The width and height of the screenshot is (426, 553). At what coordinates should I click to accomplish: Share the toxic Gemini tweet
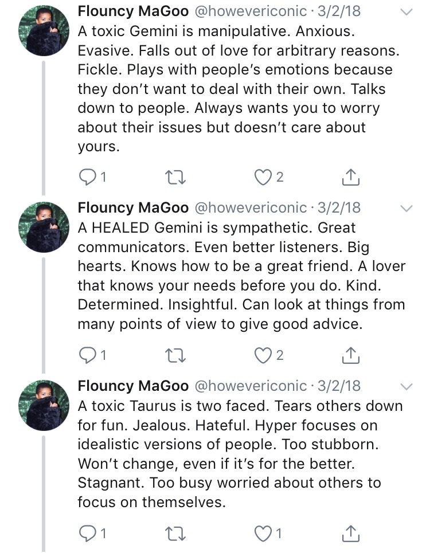point(350,177)
